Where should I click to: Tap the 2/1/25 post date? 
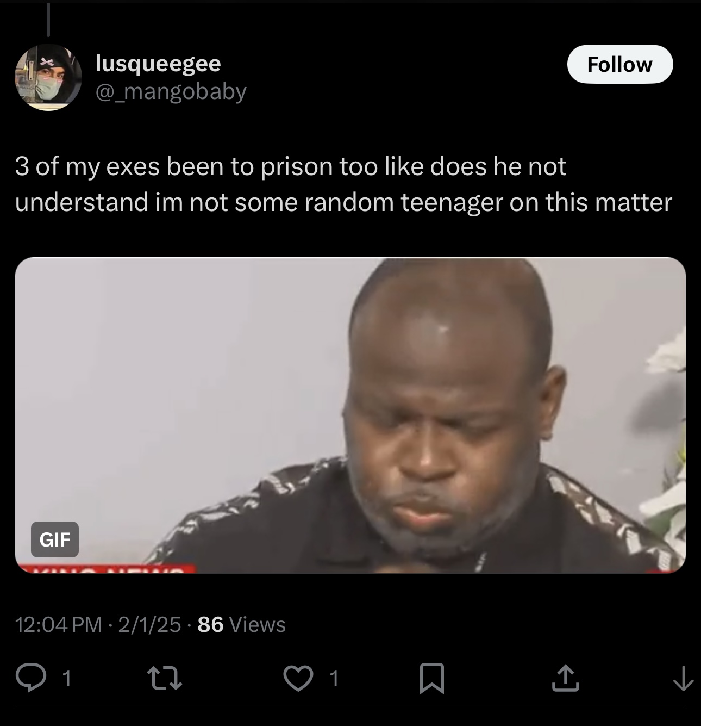pos(149,624)
